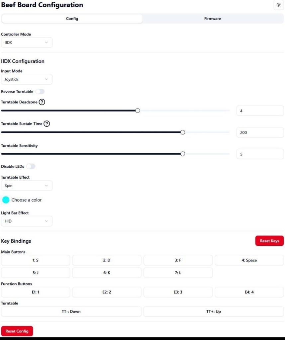Rebind main button 4: Space
Screen dimensions: 285x340
[x=249, y=260]
